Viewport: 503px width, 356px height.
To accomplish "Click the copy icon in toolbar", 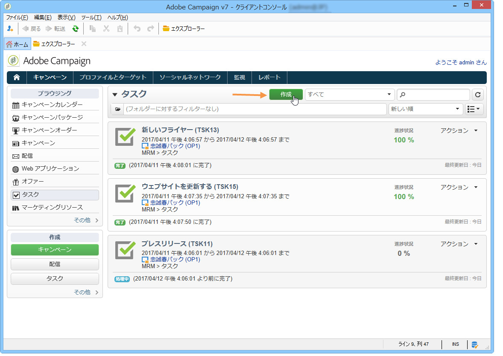I will tap(93, 29).
